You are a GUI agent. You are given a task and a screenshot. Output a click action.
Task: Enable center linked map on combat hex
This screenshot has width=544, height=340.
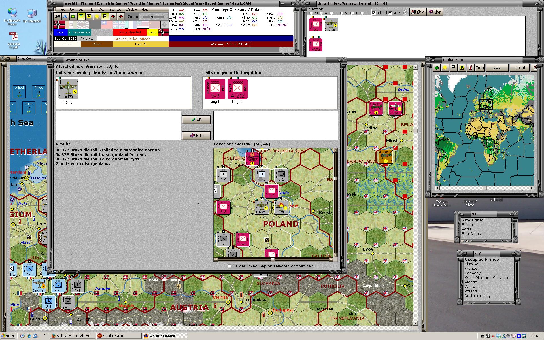pyautogui.click(x=229, y=266)
